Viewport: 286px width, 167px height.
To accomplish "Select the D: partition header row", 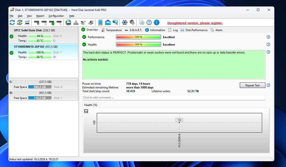I will (x=43, y=93).
